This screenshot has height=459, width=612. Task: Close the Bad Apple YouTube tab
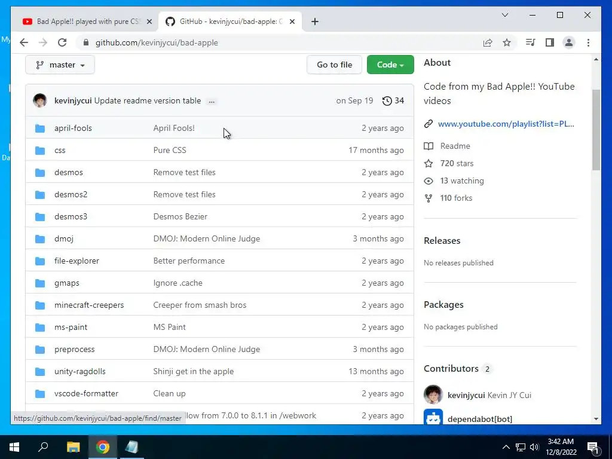[149, 22]
